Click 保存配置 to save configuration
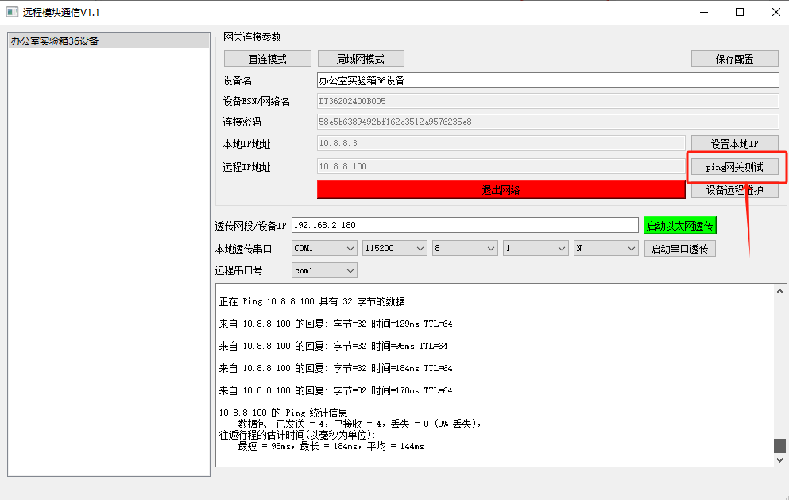This screenshot has width=789, height=500. [x=733, y=58]
